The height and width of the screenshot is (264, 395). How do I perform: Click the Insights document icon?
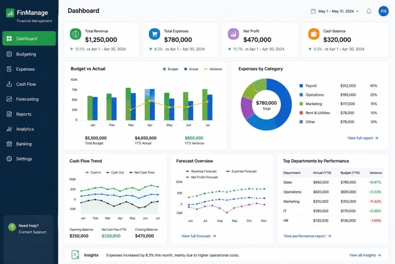75,255
